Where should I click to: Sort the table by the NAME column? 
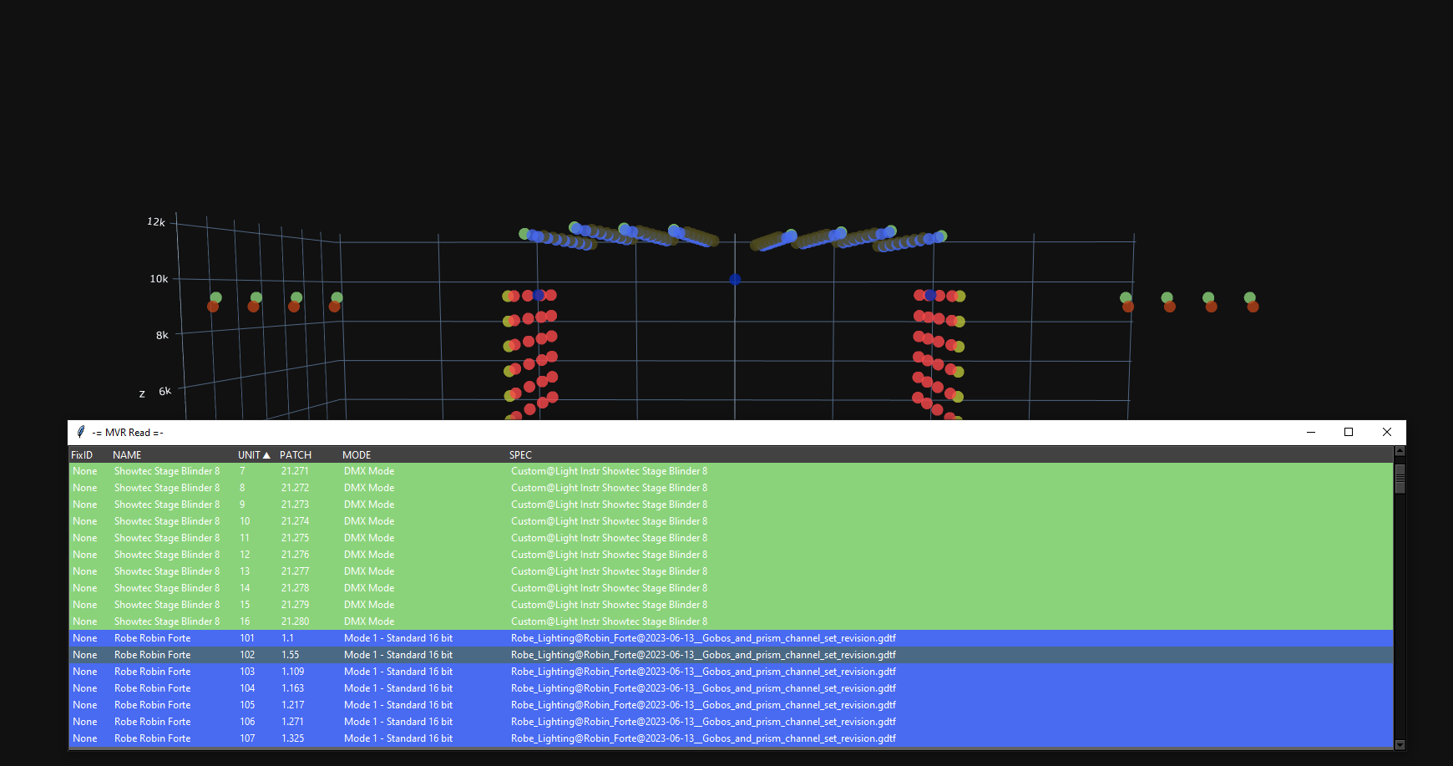(127, 455)
